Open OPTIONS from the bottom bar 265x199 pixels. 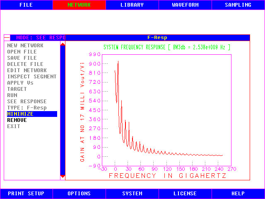click(79, 194)
